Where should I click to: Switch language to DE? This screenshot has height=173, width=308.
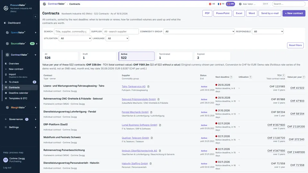coord(212,4)
